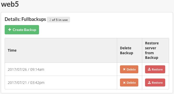Screen dimensions: 174x94
Task: Delete the 09:14am backup from 2017/07/26
Action: pos(129,69)
